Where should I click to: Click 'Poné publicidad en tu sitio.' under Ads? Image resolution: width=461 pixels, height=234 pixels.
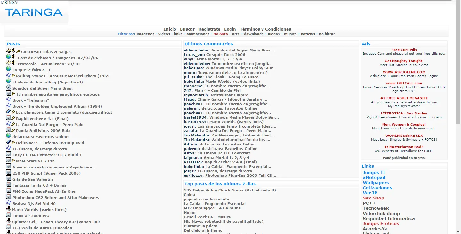(x=404, y=158)
